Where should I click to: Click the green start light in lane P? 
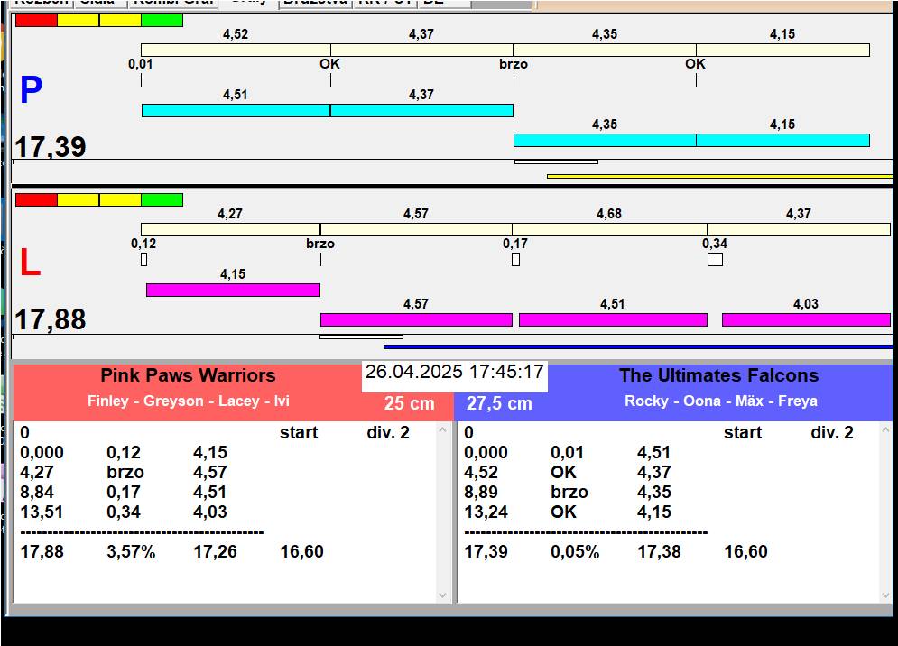[x=162, y=20]
